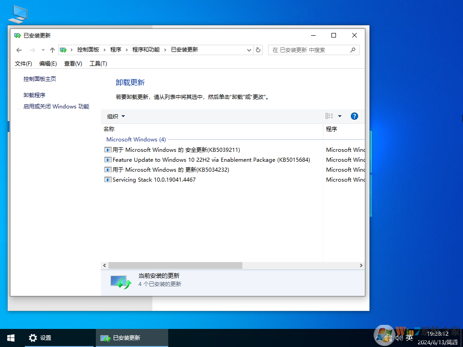Viewport: 463px width, 347px height.
Task: Click the address bar control panel icon
Action: [x=63, y=50]
